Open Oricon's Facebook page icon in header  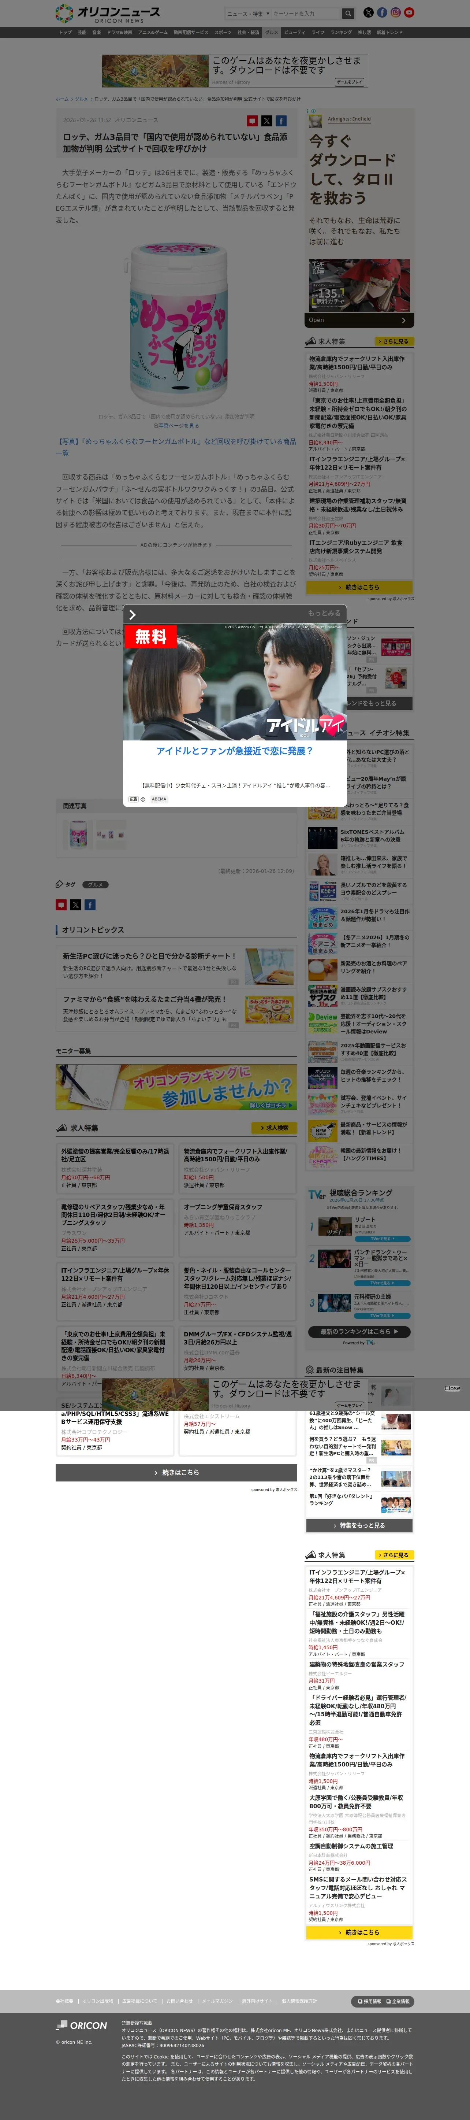(381, 12)
